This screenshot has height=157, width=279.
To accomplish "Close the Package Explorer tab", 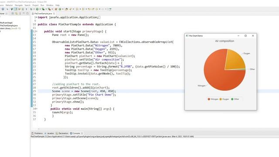I will [7, 14].
